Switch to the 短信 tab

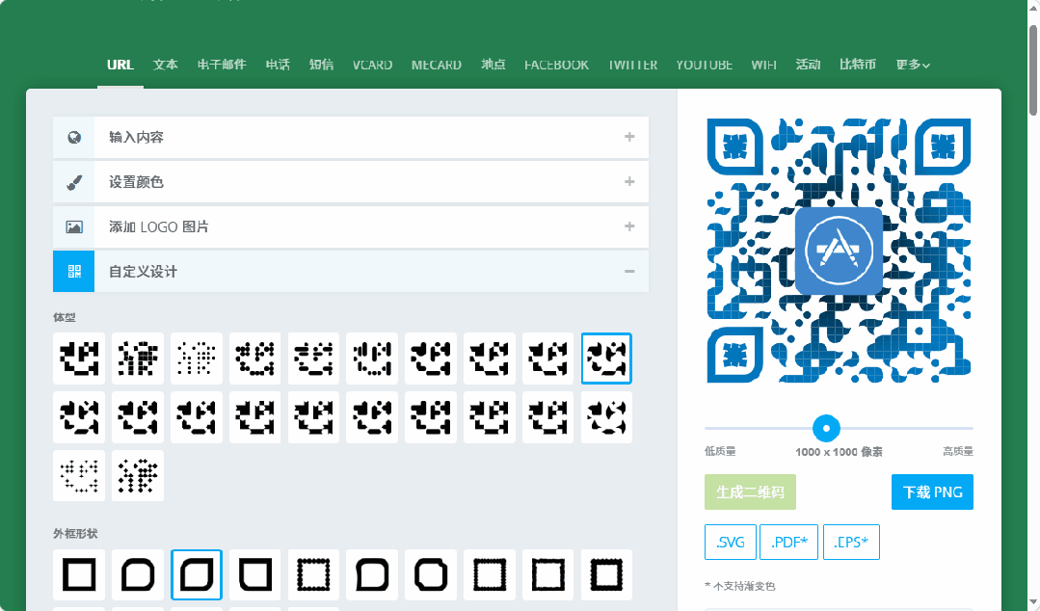(x=321, y=65)
